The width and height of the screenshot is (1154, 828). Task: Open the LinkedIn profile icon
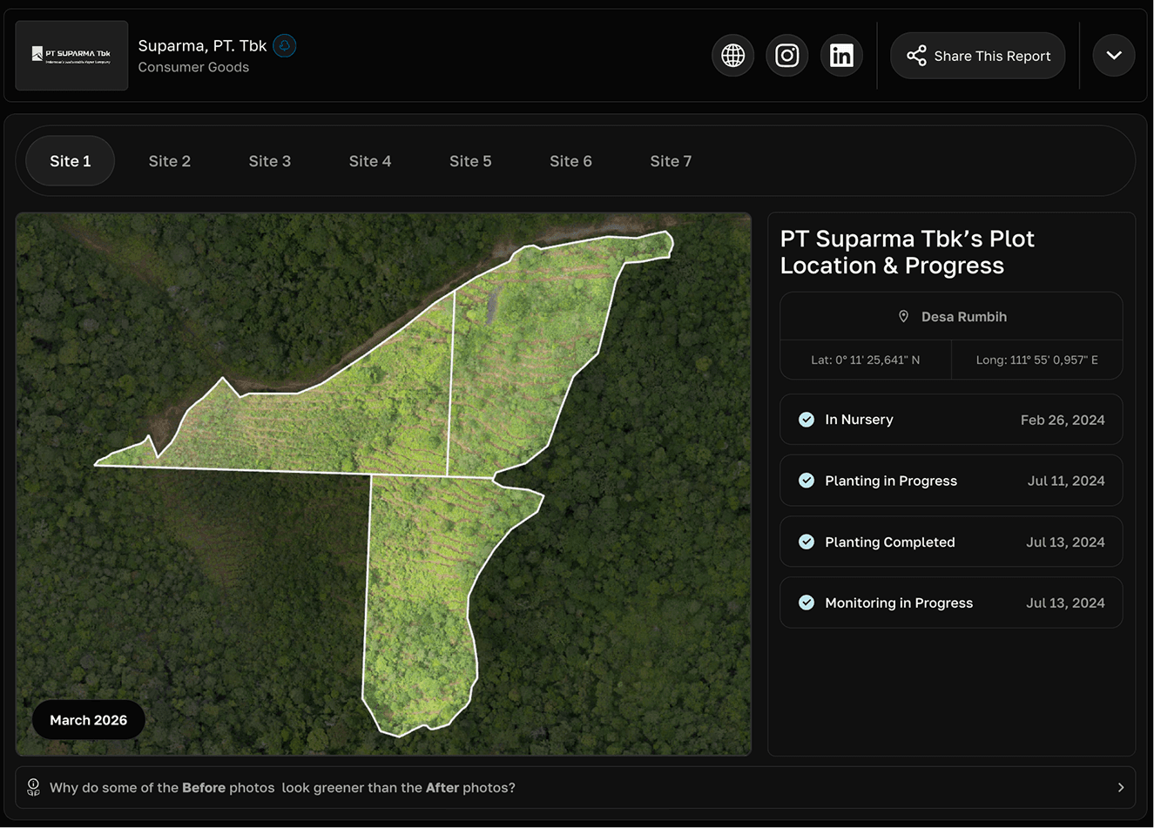(x=841, y=56)
